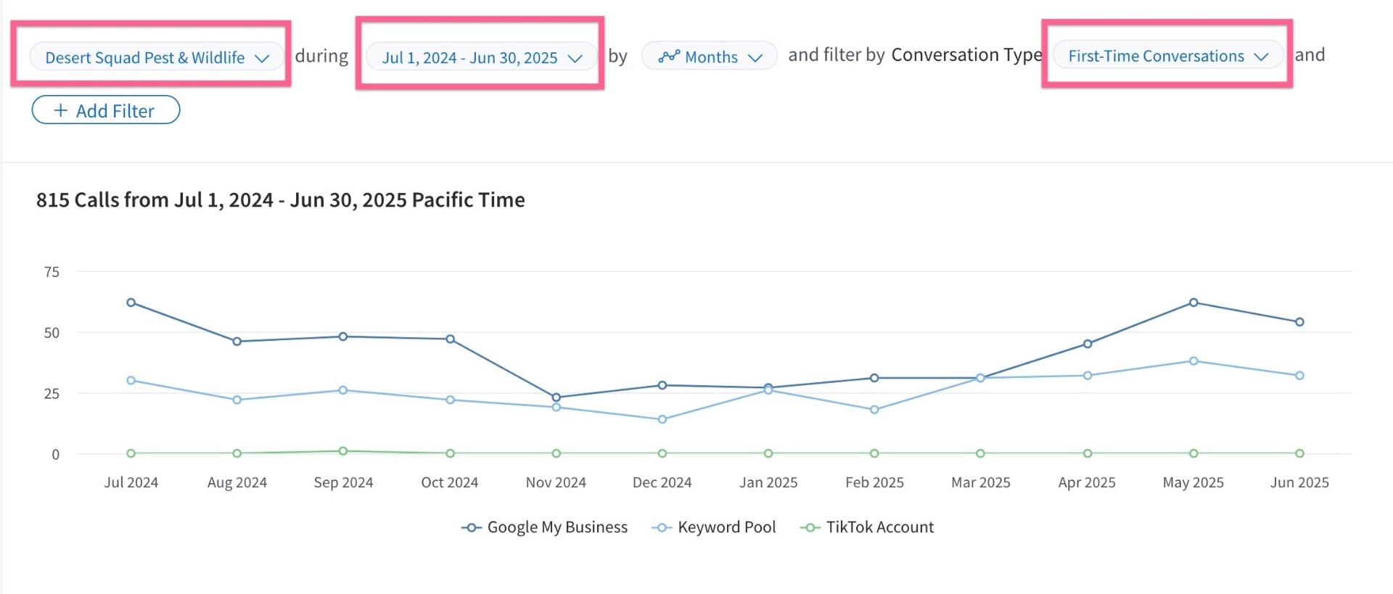Toggle the Google My Business legend series
This screenshot has width=1393, height=594.
click(544, 527)
